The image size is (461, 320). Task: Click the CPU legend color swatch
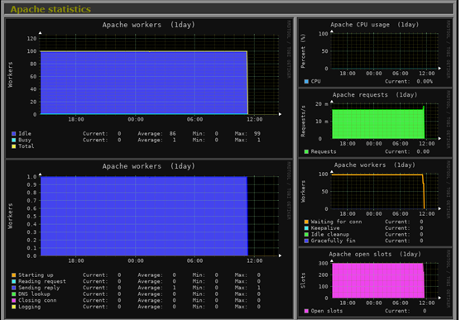click(306, 81)
